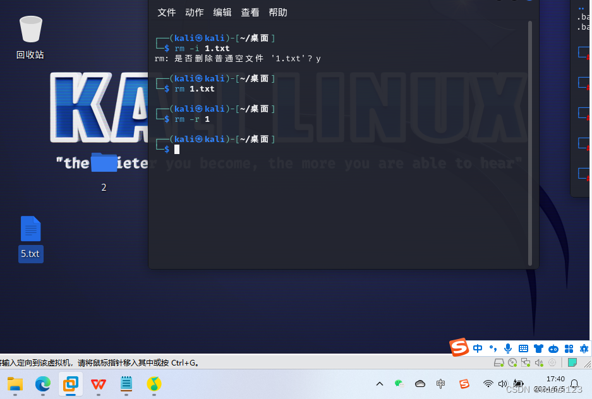Click the VMware window resize grip
Image resolution: width=592 pixels, height=399 pixels.
click(x=588, y=364)
